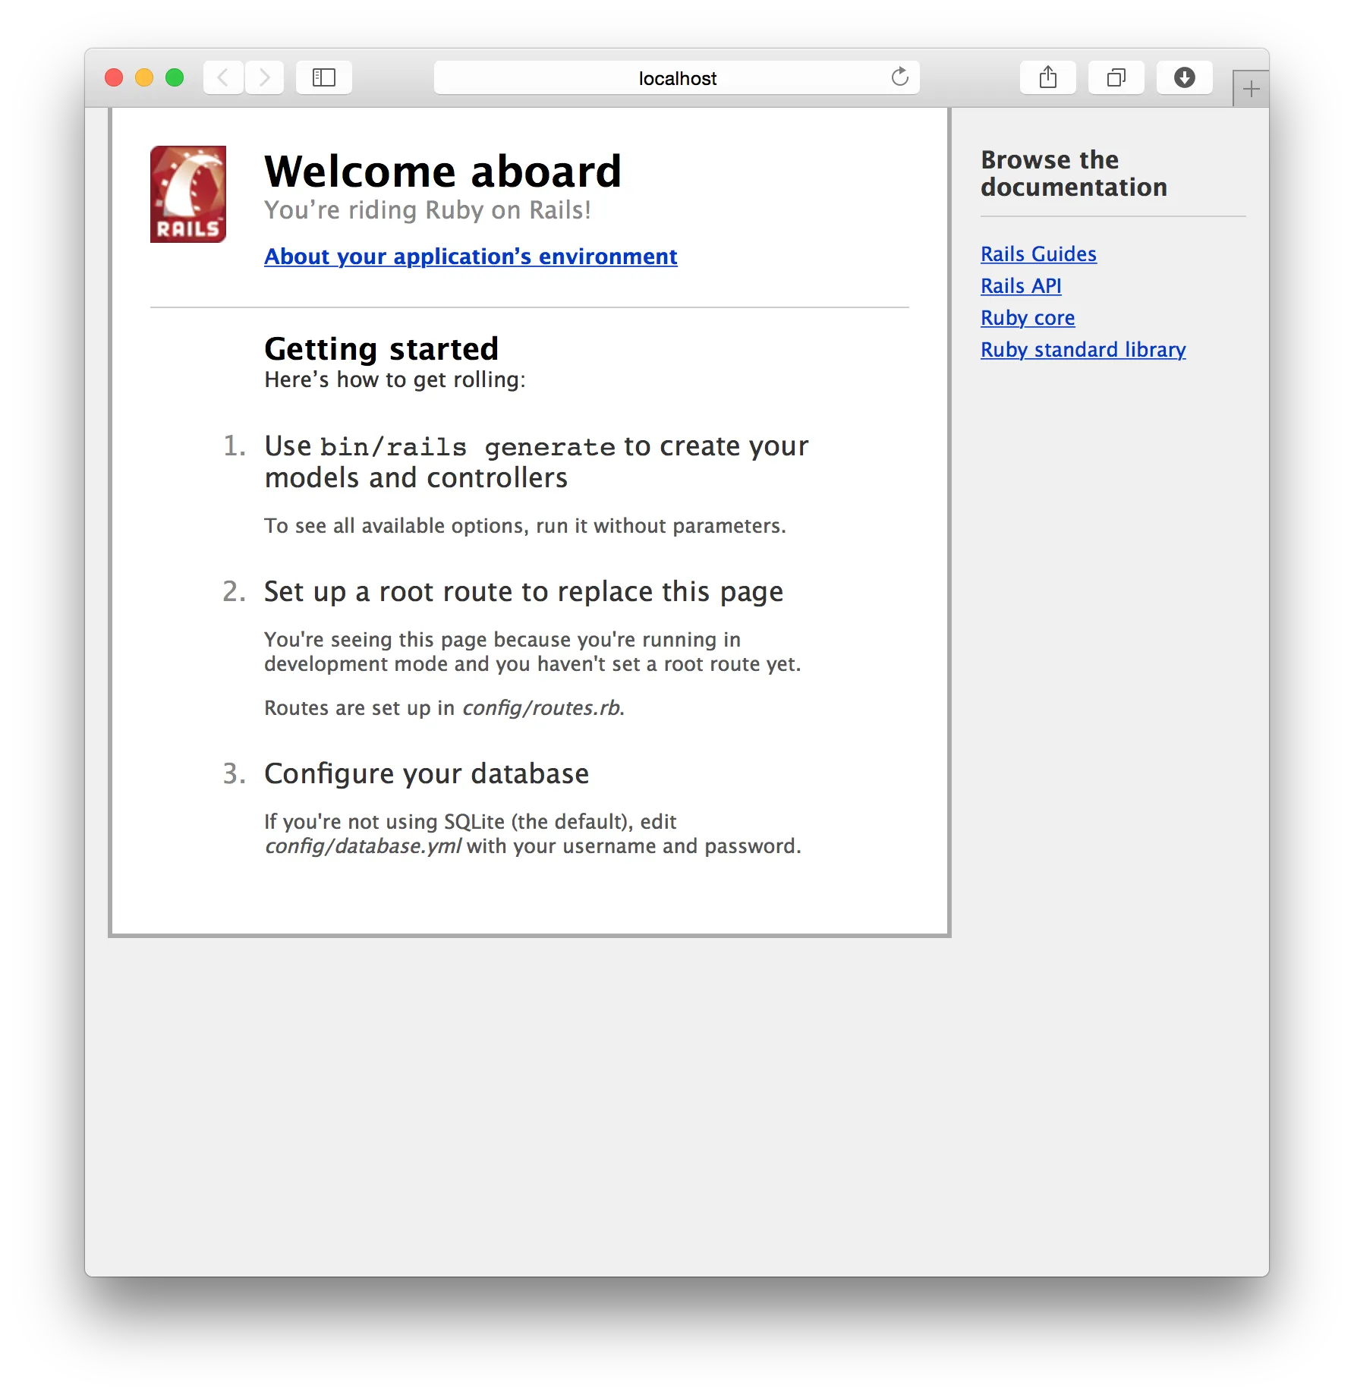Screen dimensions: 1354x1398
Task: Click the address bar showing localhost
Action: click(x=676, y=77)
